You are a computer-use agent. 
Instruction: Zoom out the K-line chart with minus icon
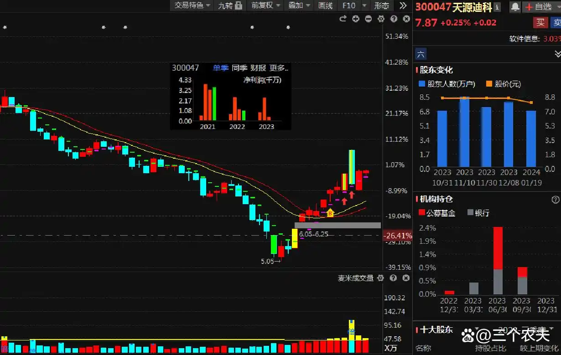click(369, 19)
